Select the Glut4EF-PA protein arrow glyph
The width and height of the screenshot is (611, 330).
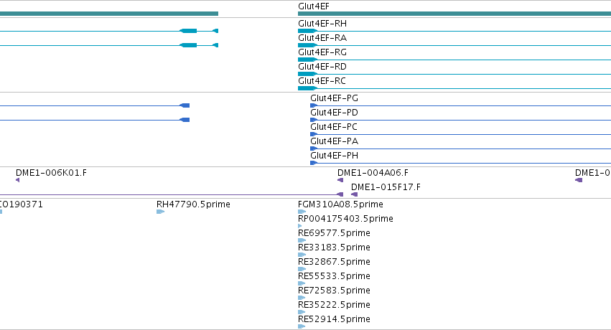(x=314, y=148)
